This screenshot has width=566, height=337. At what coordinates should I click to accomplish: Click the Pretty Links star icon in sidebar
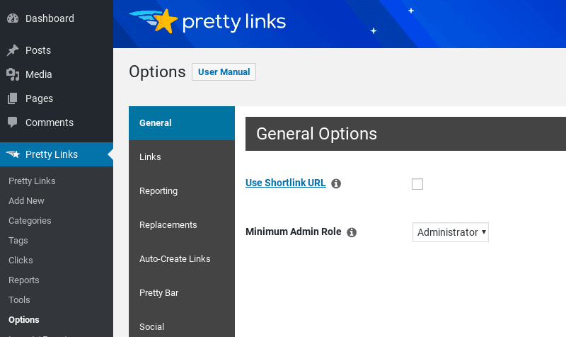pos(13,154)
